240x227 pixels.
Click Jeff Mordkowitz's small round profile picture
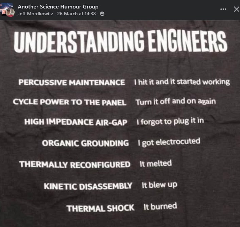pos(11,13)
